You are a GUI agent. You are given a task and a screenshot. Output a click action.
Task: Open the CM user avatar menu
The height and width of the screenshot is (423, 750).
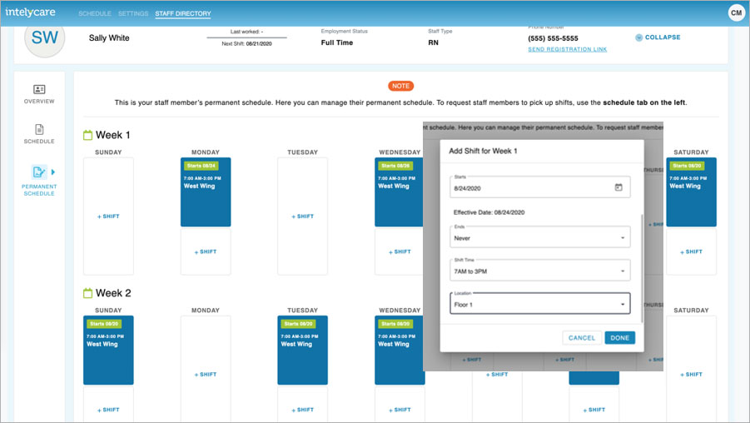(x=736, y=12)
